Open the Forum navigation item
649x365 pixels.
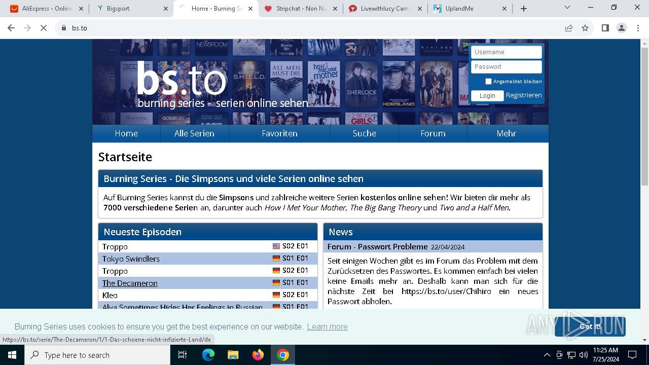433,133
